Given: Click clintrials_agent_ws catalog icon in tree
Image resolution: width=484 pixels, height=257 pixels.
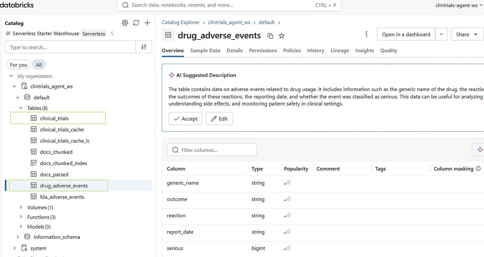Looking at the screenshot, I should tap(24, 86).
